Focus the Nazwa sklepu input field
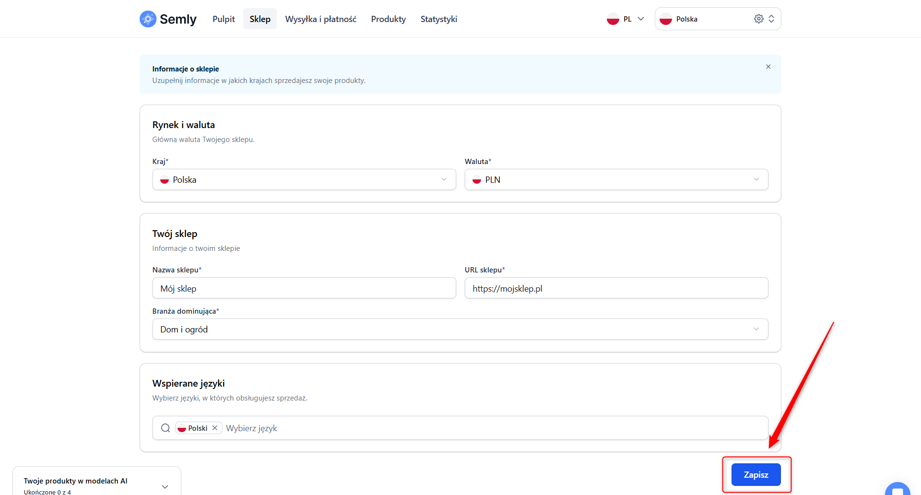 click(x=304, y=288)
